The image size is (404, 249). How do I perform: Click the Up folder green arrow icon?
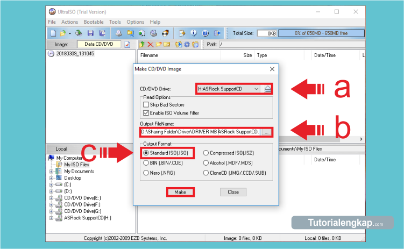click(x=141, y=44)
